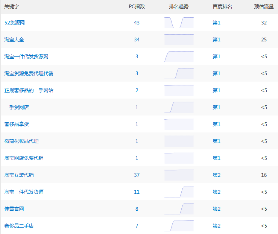Click Baidu rank 第2 for 佳雪官网

click(216, 209)
